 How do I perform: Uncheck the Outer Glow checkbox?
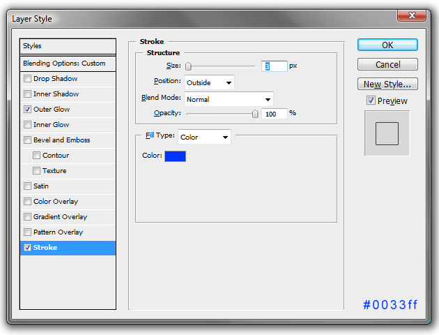[x=27, y=110]
